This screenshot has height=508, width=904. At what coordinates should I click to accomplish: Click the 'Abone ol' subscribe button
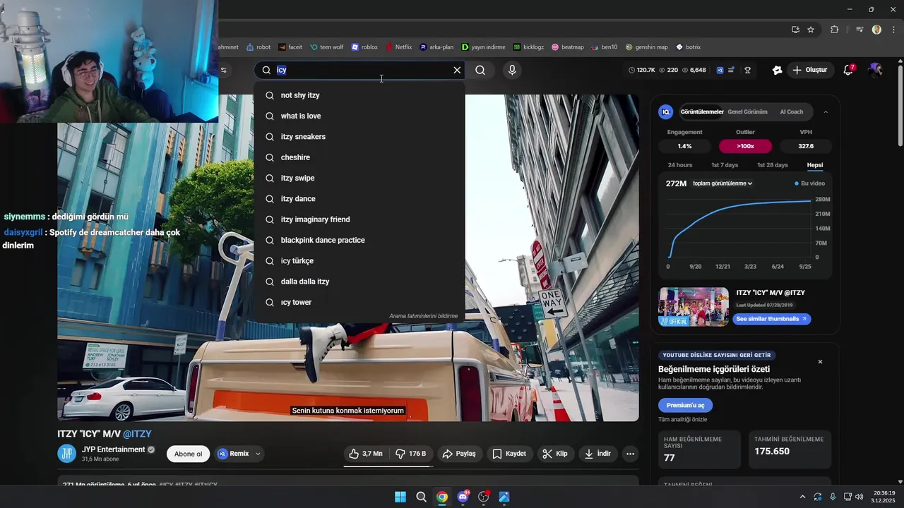pos(188,454)
